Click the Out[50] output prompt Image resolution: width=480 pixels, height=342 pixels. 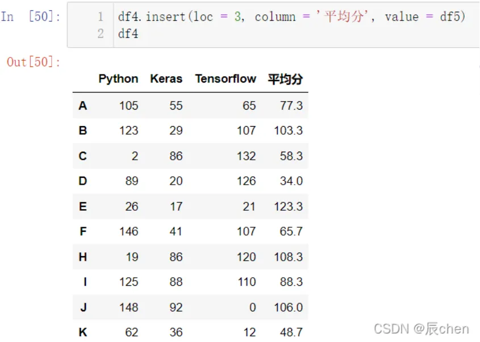[34, 62]
